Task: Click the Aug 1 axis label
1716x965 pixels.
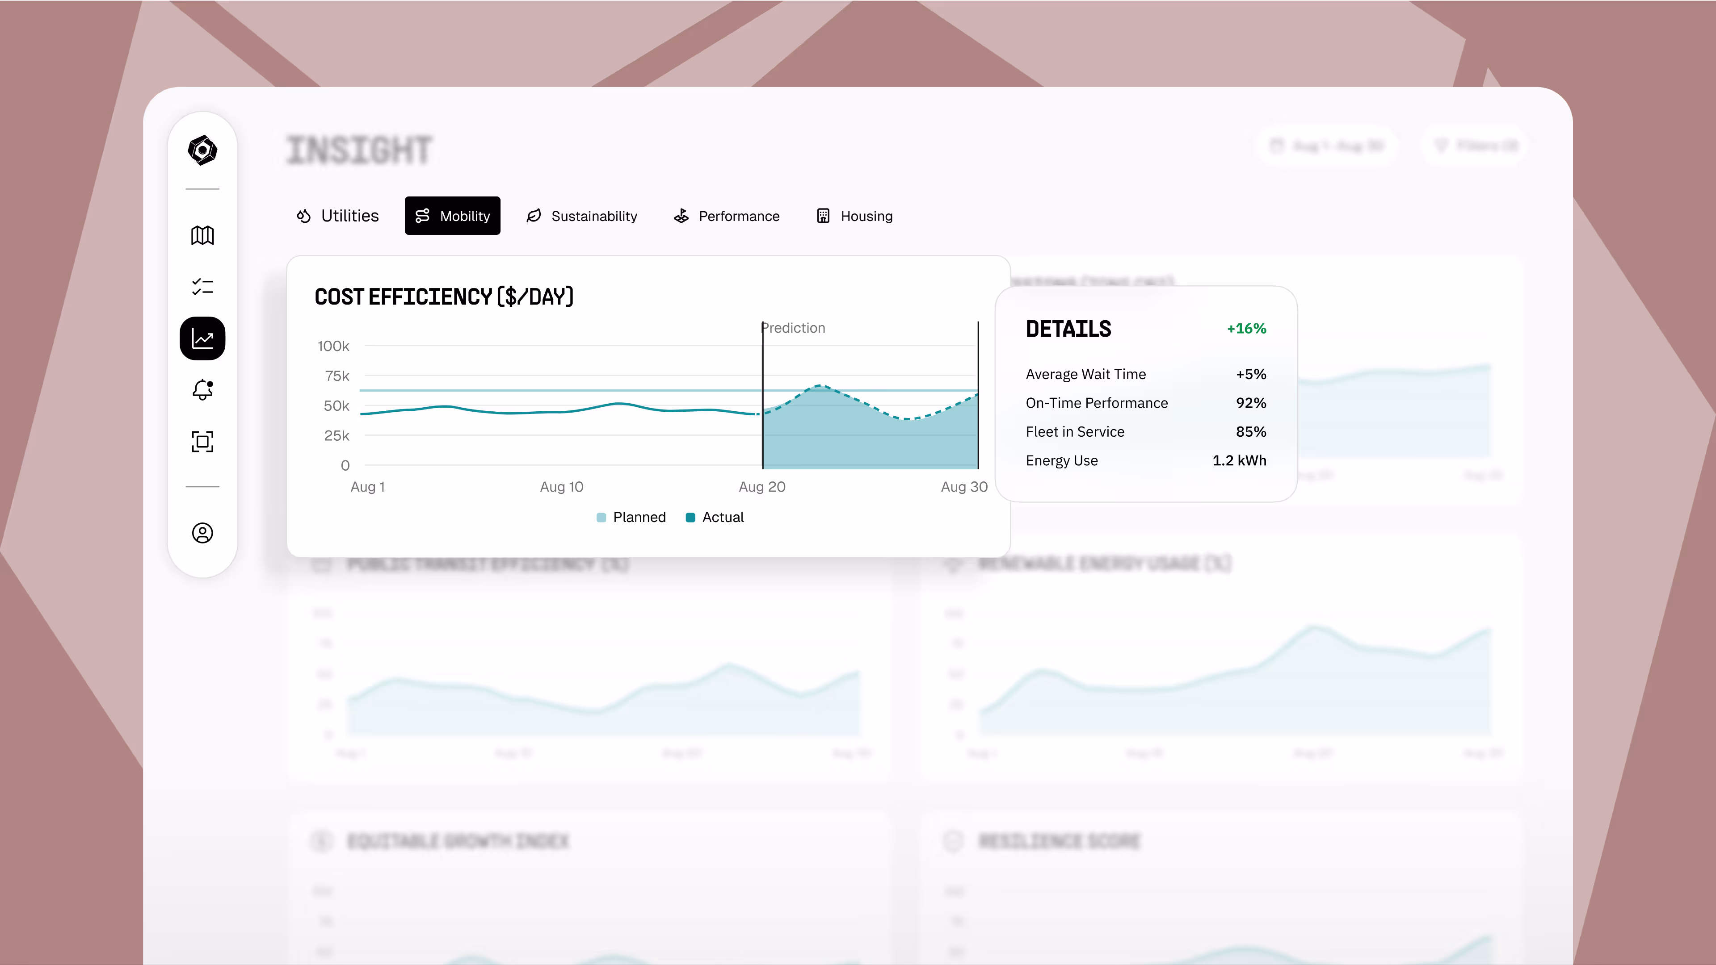Action: 368,486
